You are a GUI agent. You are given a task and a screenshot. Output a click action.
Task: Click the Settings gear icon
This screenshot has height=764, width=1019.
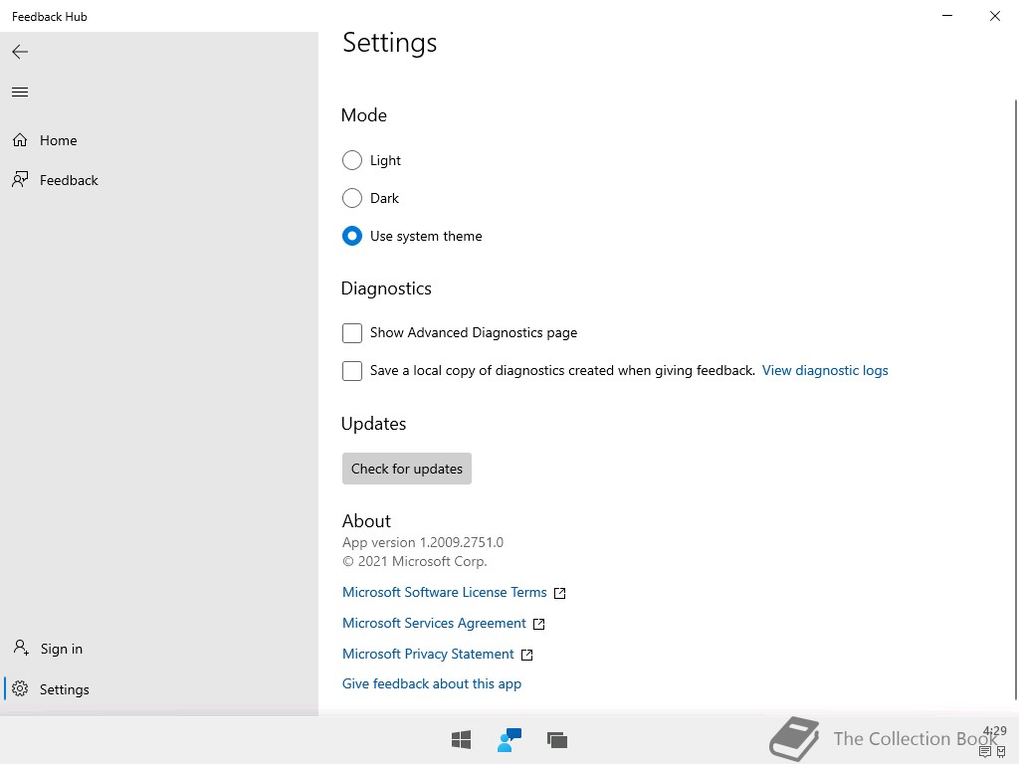(x=20, y=689)
